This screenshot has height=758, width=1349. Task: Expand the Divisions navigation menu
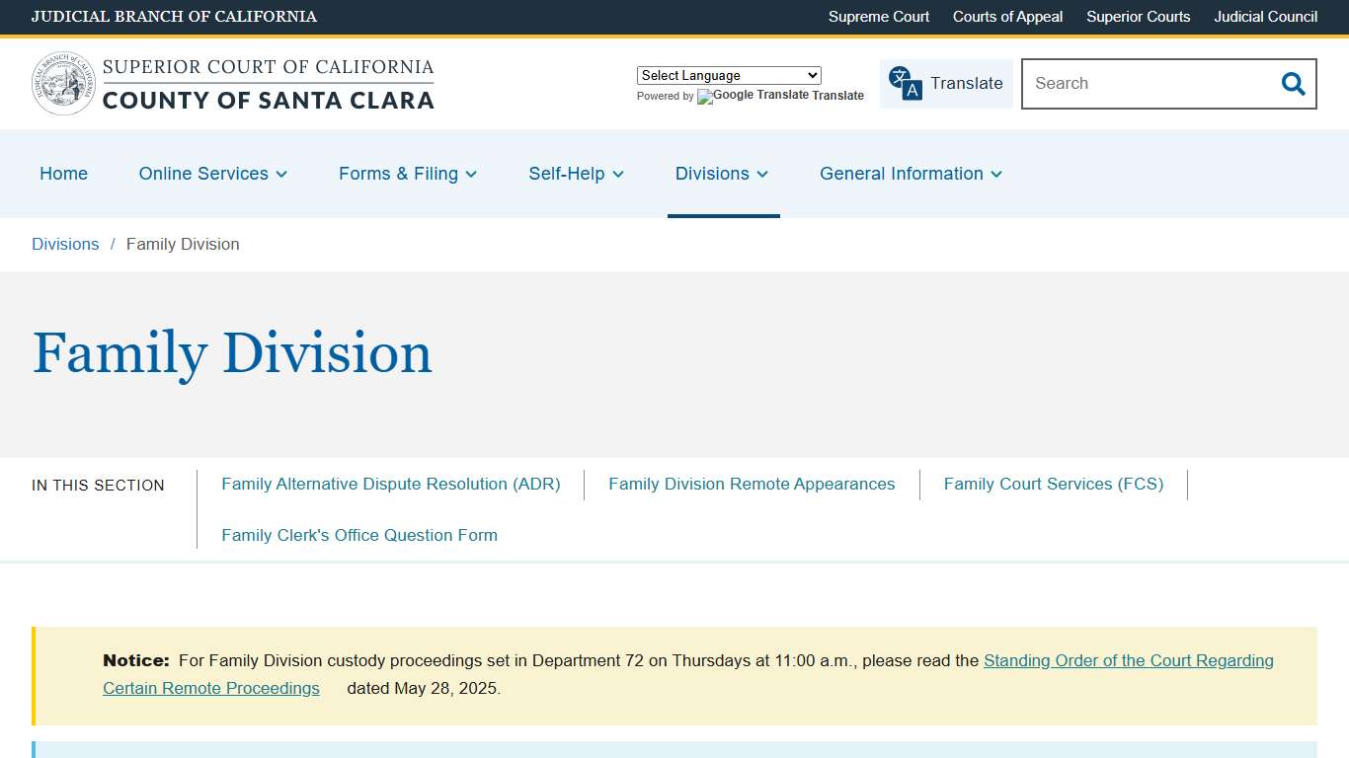pyautogui.click(x=722, y=174)
